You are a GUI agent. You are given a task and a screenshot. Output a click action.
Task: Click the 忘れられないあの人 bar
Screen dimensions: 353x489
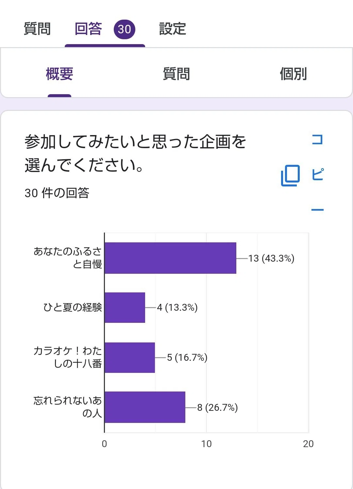tap(145, 407)
